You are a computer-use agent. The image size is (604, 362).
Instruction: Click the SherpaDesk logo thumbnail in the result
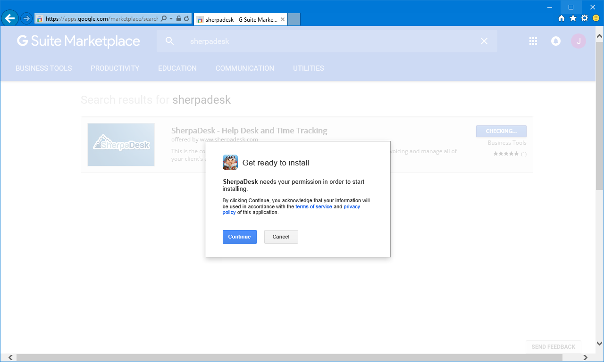click(121, 144)
